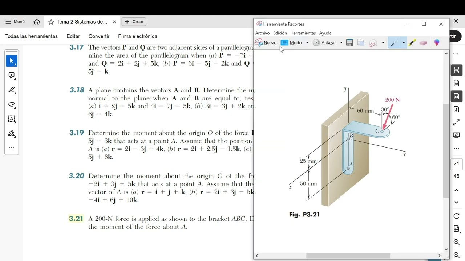Click the Snipping Tool horizontal scrollbar thumb
The height and width of the screenshot is (261, 465).
point(348,256)
